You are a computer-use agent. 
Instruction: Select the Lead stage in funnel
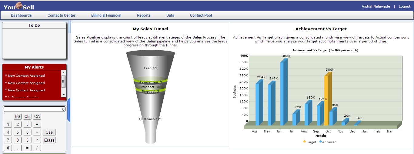(x=150, y=68)
